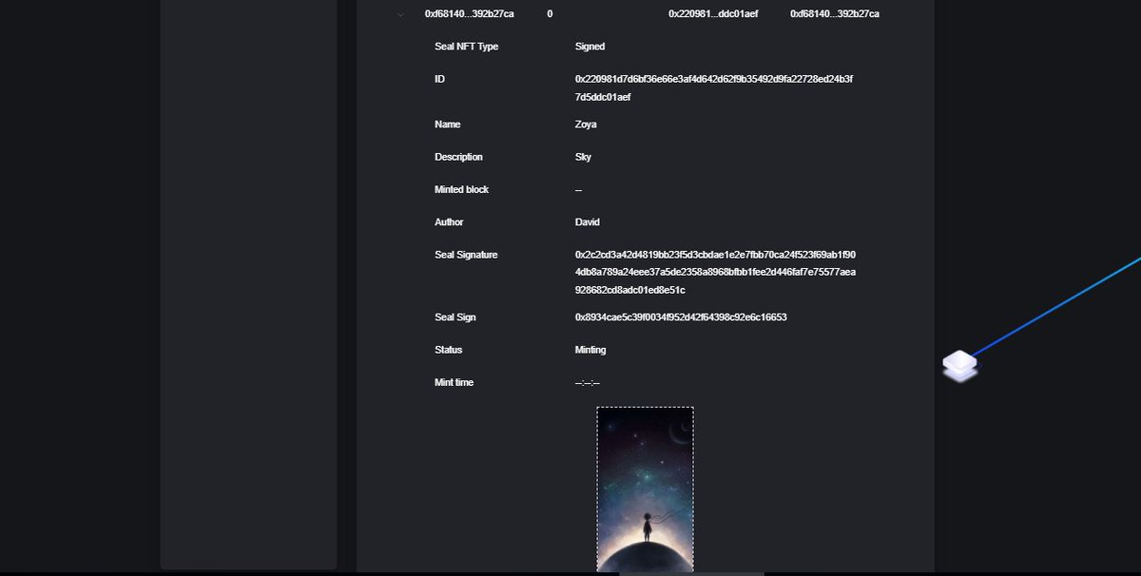Click the Seal Sign address value
Viewport: 1141px width, 576px height.
click(681, 317)
